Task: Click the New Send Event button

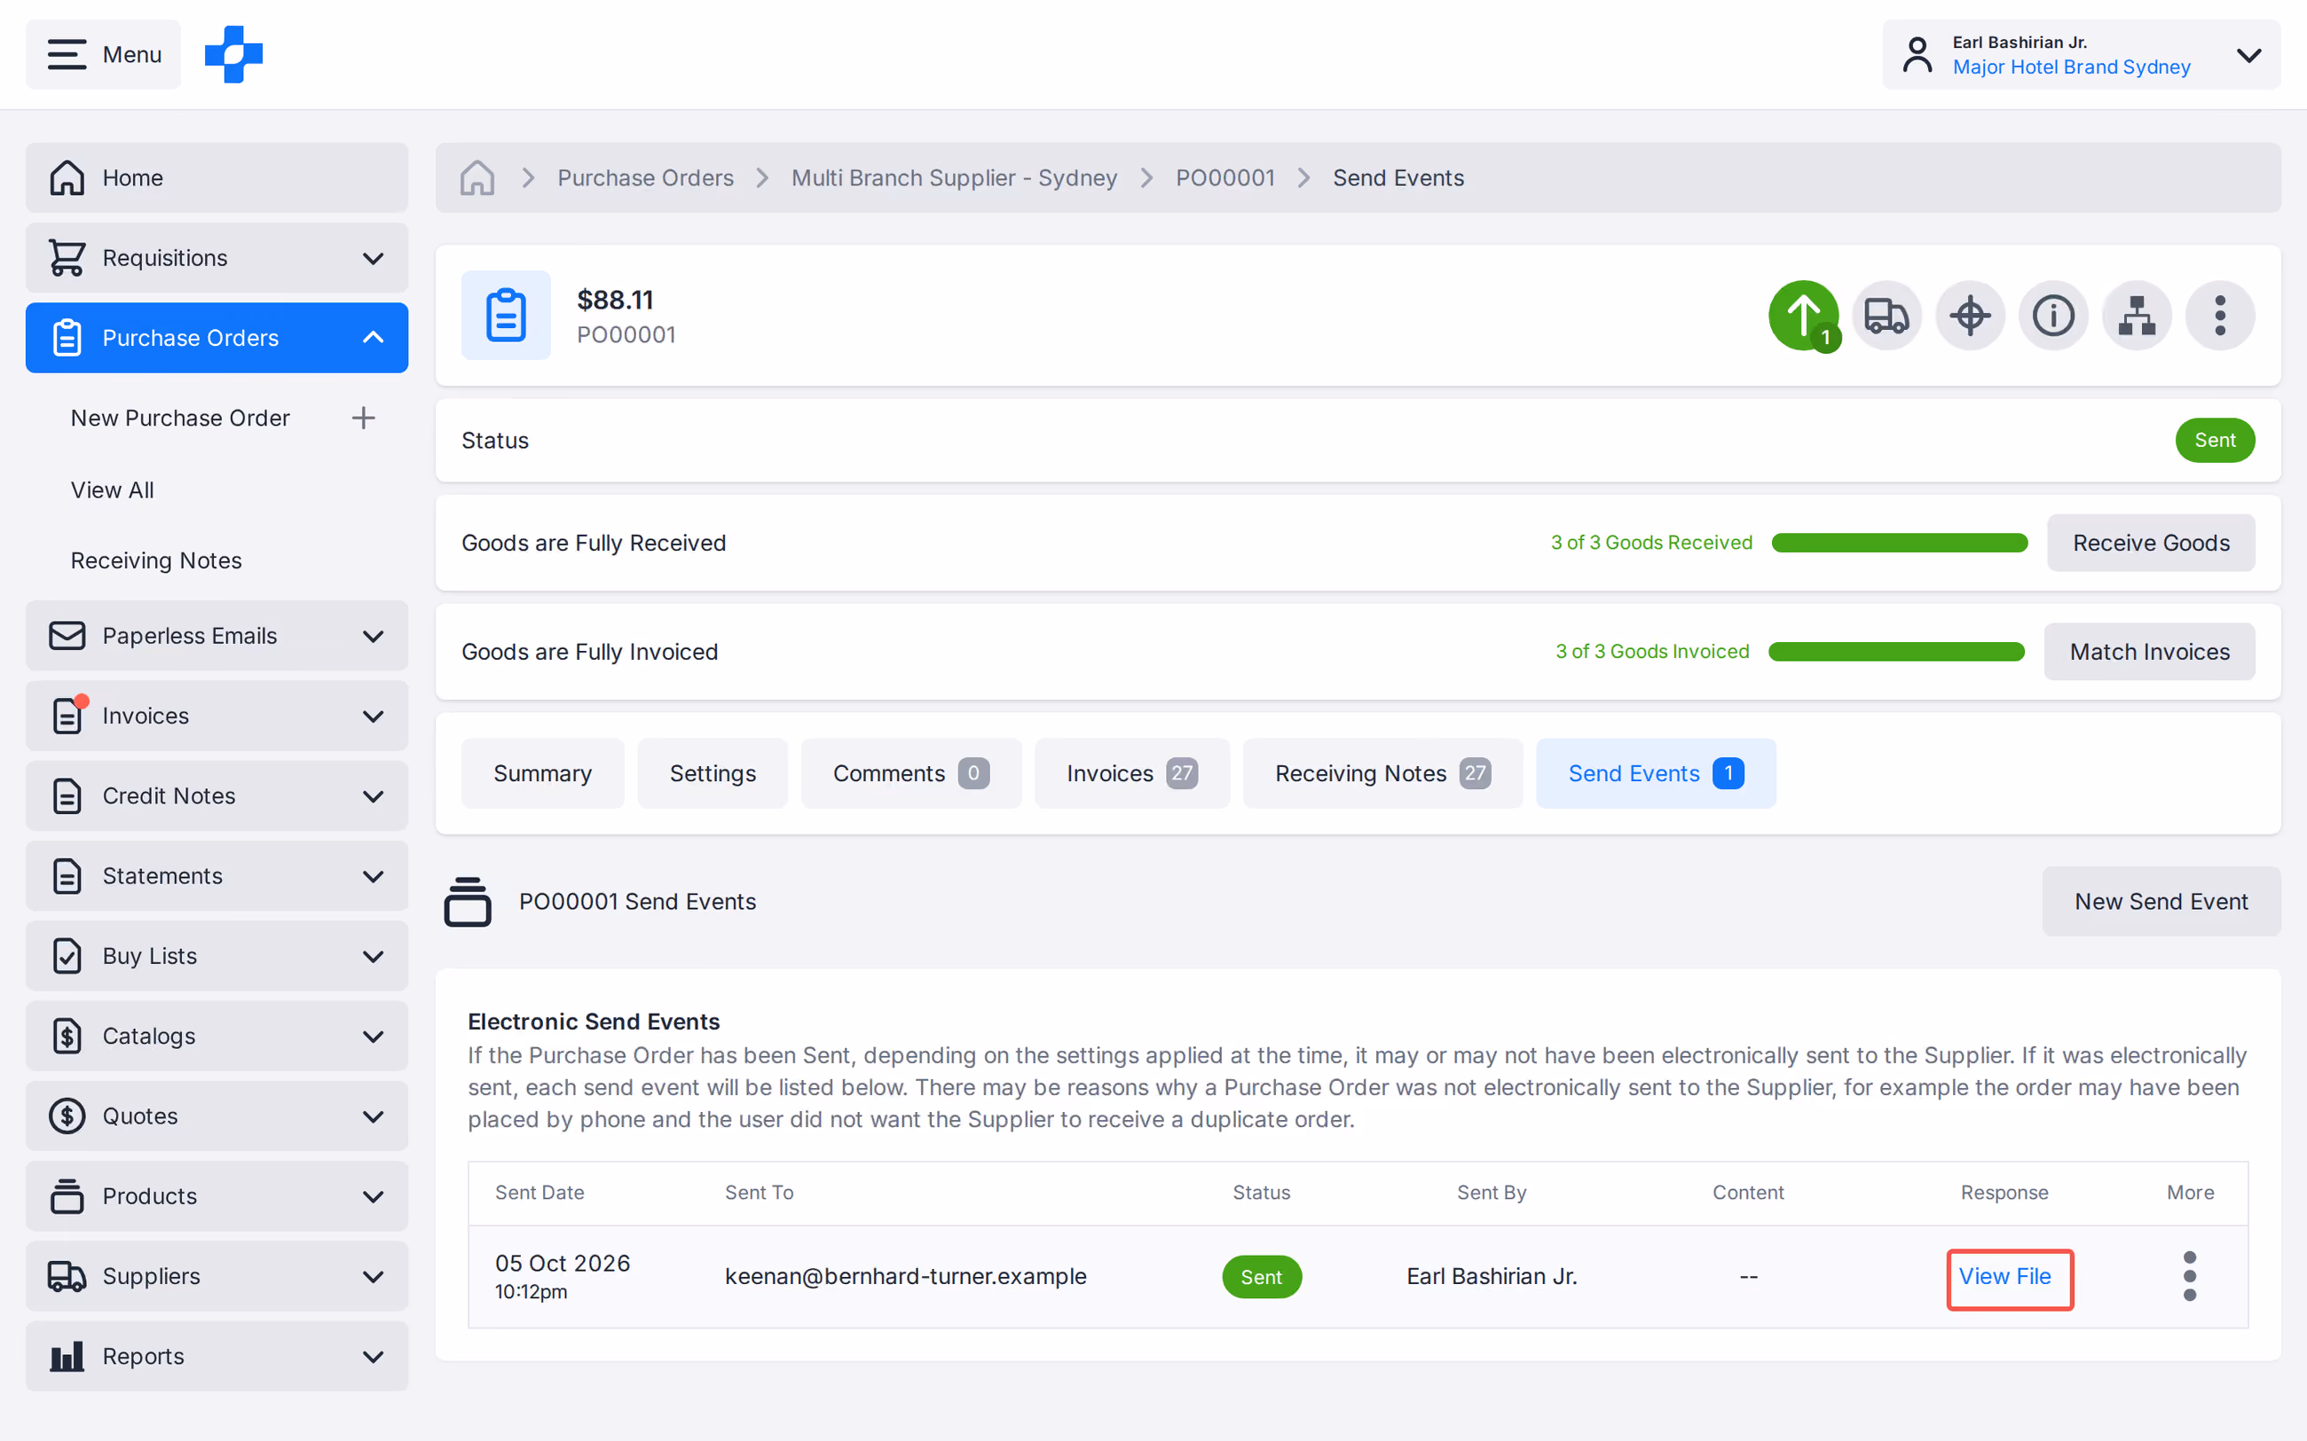Action: tap(2161, 902)
